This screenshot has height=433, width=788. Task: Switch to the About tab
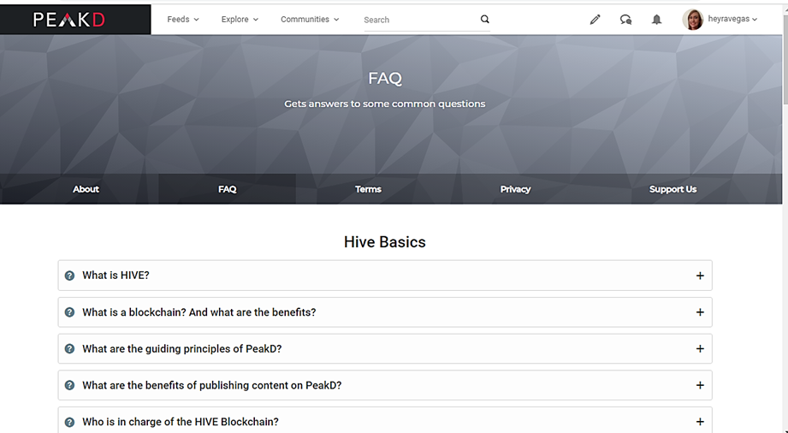86,189
